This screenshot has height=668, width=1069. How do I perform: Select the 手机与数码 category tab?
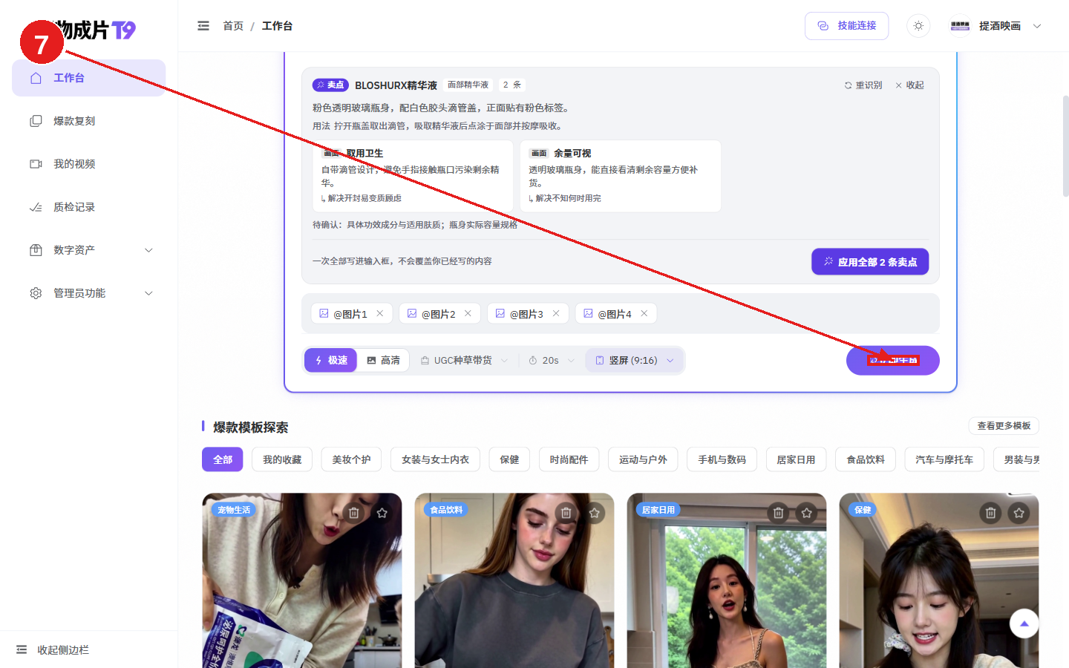click(x=722, y=459)
